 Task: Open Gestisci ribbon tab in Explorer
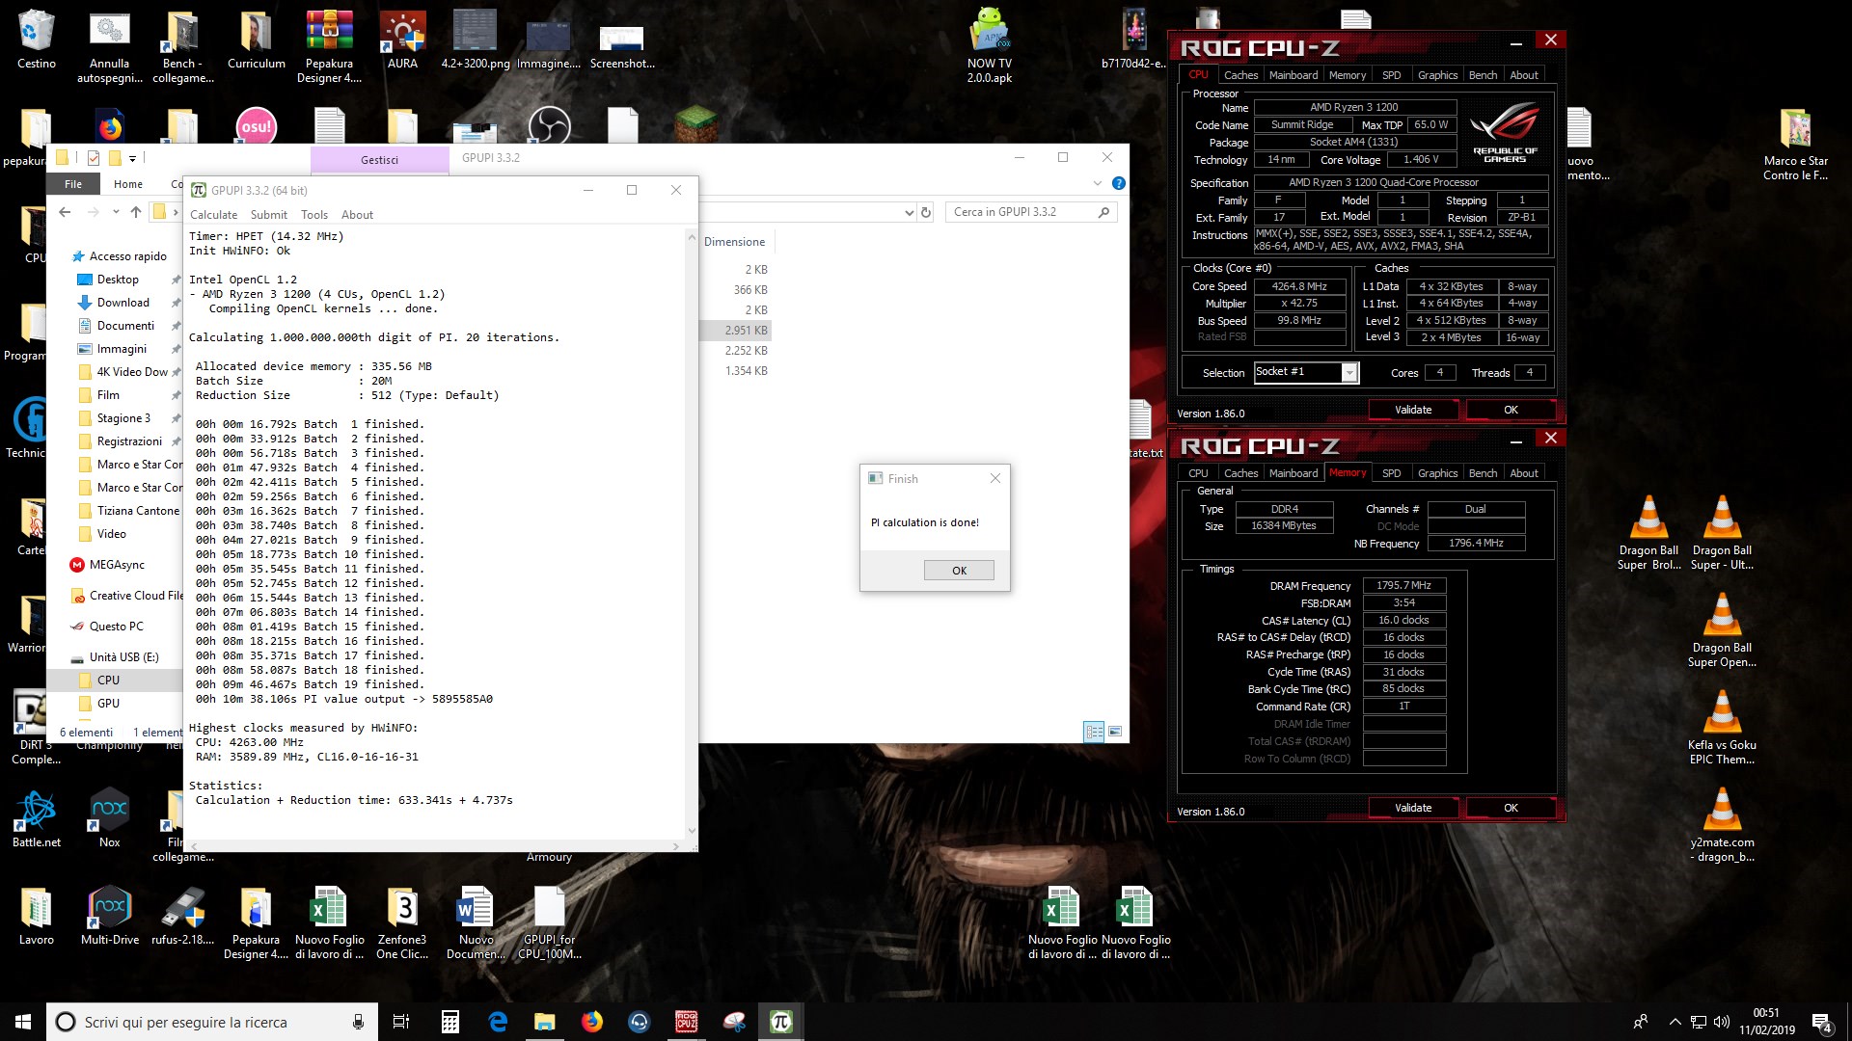click(379, 159)
